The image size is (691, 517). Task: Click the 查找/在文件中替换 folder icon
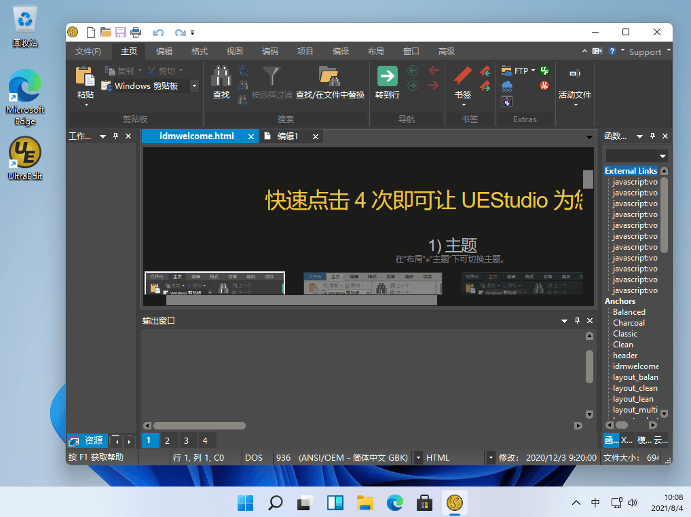330,76
